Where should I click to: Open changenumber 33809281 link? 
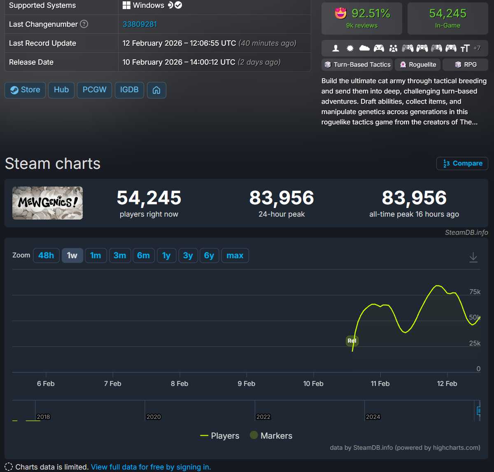click(140, 24)
